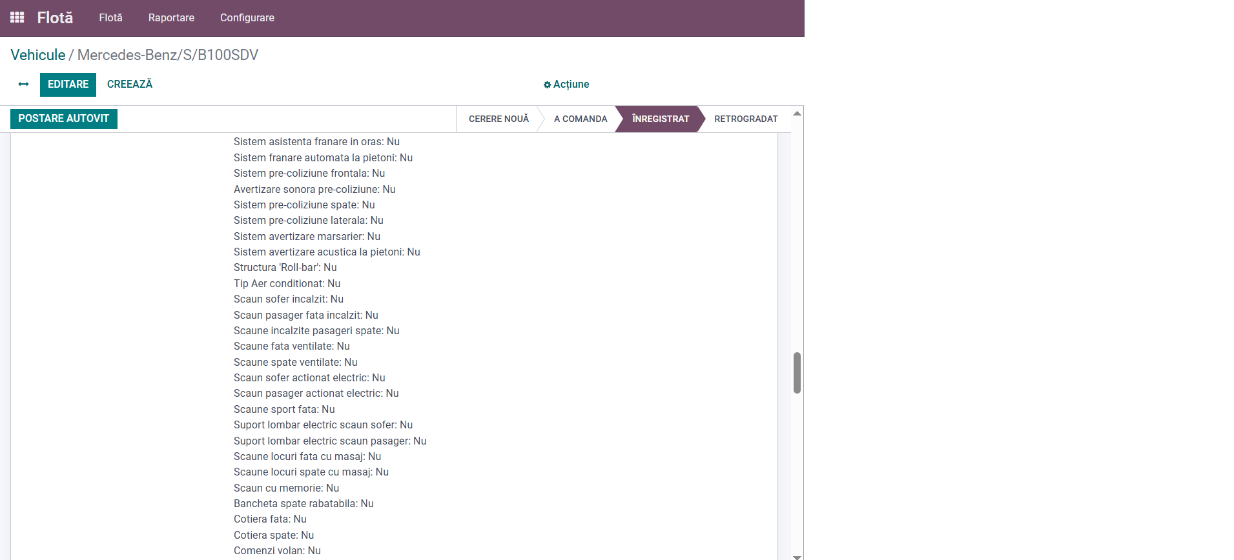Click the CREEAZĂ button
1234x560 pixels.
(x=130, y=84)
